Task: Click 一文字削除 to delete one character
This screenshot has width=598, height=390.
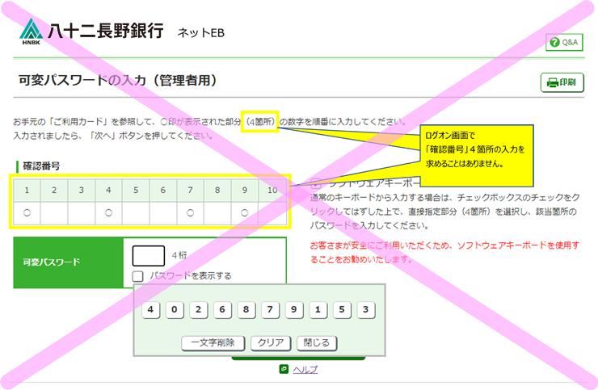Action: pos(213,342)
